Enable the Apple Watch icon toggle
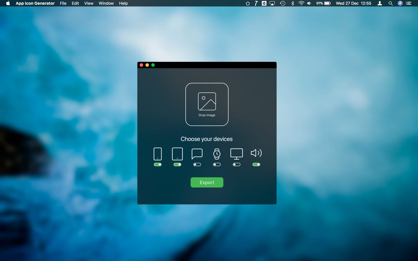The width and height of the screenshot is (418, 261). tap(216, 164)
